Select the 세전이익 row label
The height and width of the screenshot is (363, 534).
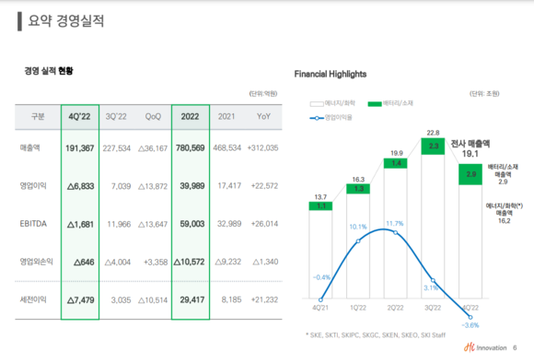[x=33, y=299]
